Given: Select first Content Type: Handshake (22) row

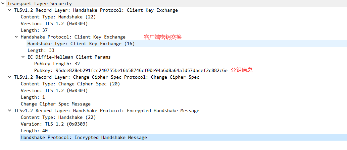Looking at the screenshot, I should (58, 17).
